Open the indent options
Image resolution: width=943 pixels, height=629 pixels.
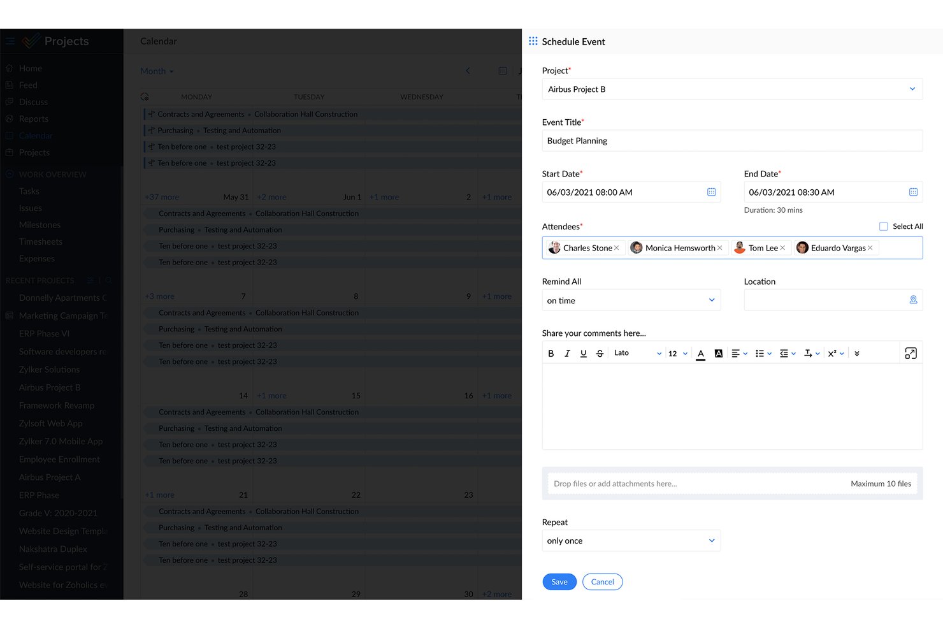[x=788, y=354]
